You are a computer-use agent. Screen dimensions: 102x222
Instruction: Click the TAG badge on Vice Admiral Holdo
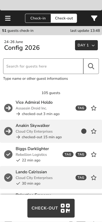click(x=81, y=108)
